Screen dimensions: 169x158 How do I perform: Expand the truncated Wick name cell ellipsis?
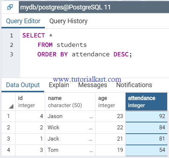click(91, 129)
